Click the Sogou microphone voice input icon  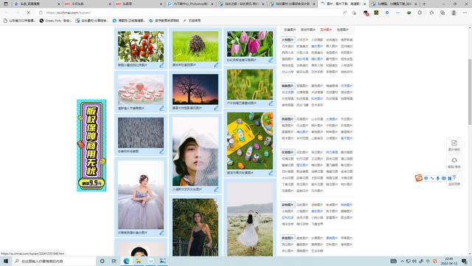(x=437, y=178)
